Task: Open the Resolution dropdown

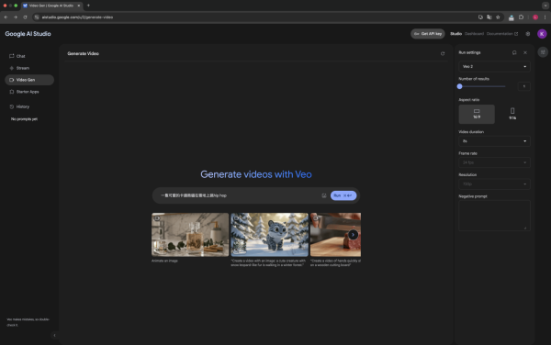Action: pyautogui.click(x=494, y=184)
